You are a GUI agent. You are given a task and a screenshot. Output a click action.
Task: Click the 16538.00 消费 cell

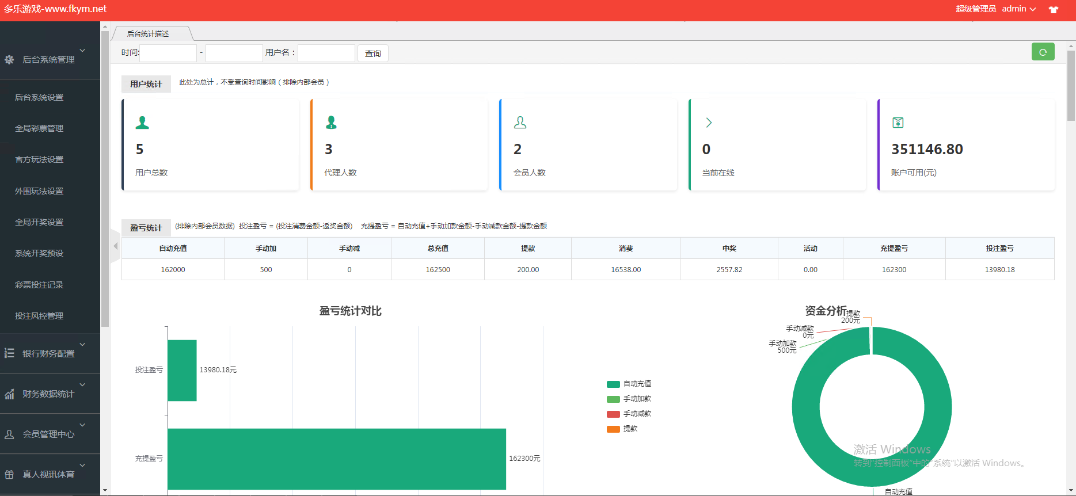(626, 270)
